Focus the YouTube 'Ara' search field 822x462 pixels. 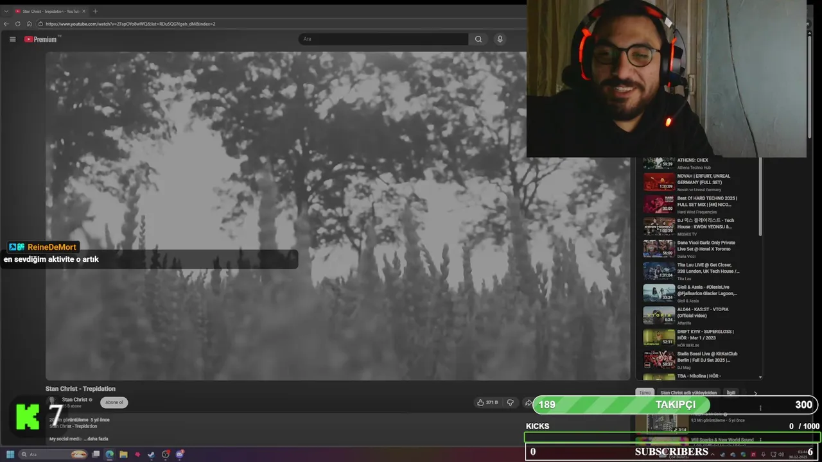coord(384,39)
